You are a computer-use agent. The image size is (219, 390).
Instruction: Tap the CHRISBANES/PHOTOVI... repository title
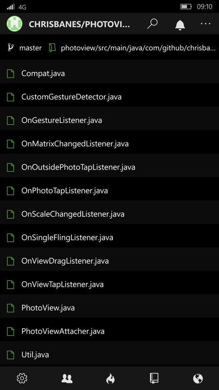click(x=79, y=24)
